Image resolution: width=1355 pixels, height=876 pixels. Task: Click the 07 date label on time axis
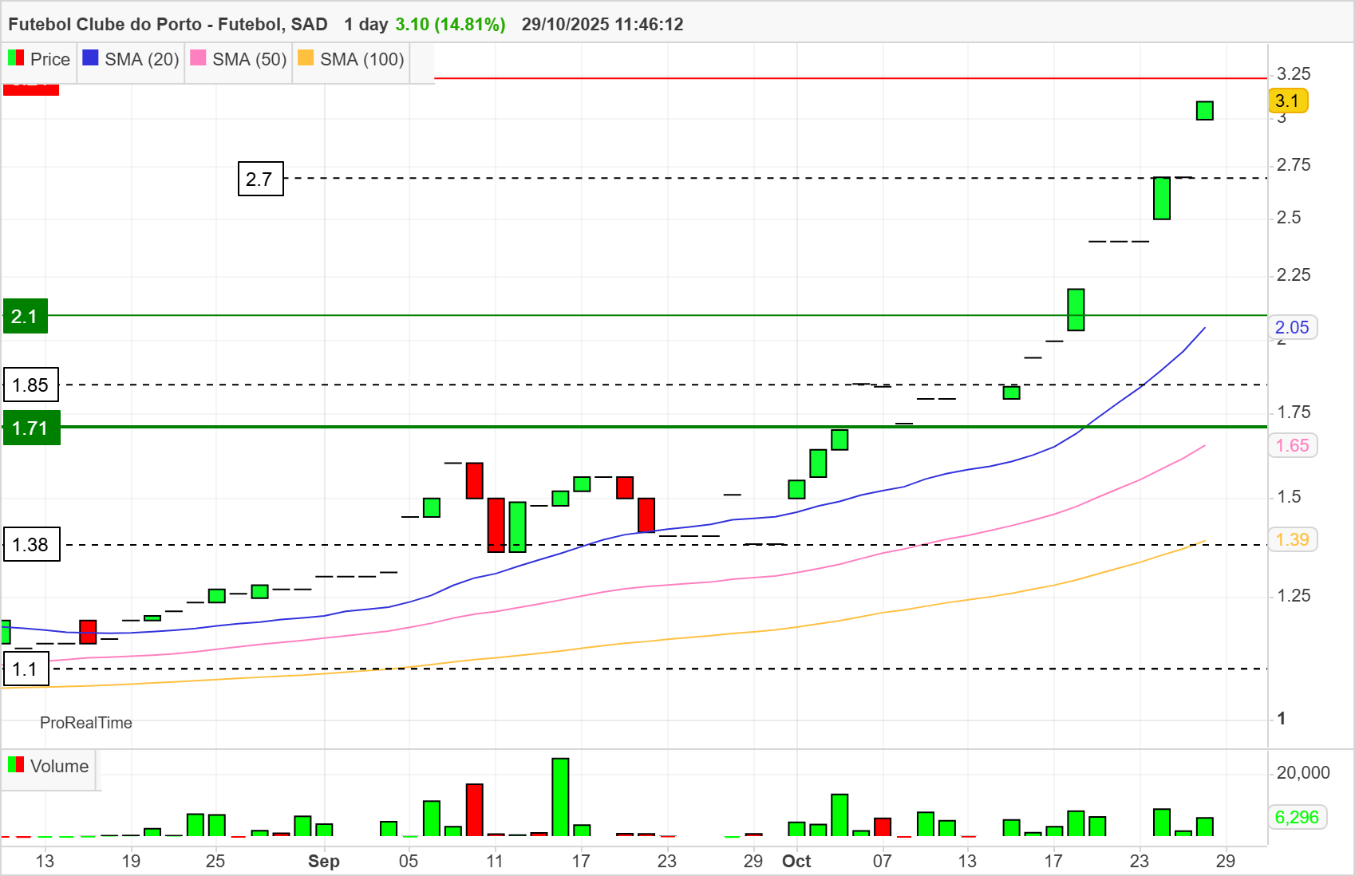click(x=882, y=861)
